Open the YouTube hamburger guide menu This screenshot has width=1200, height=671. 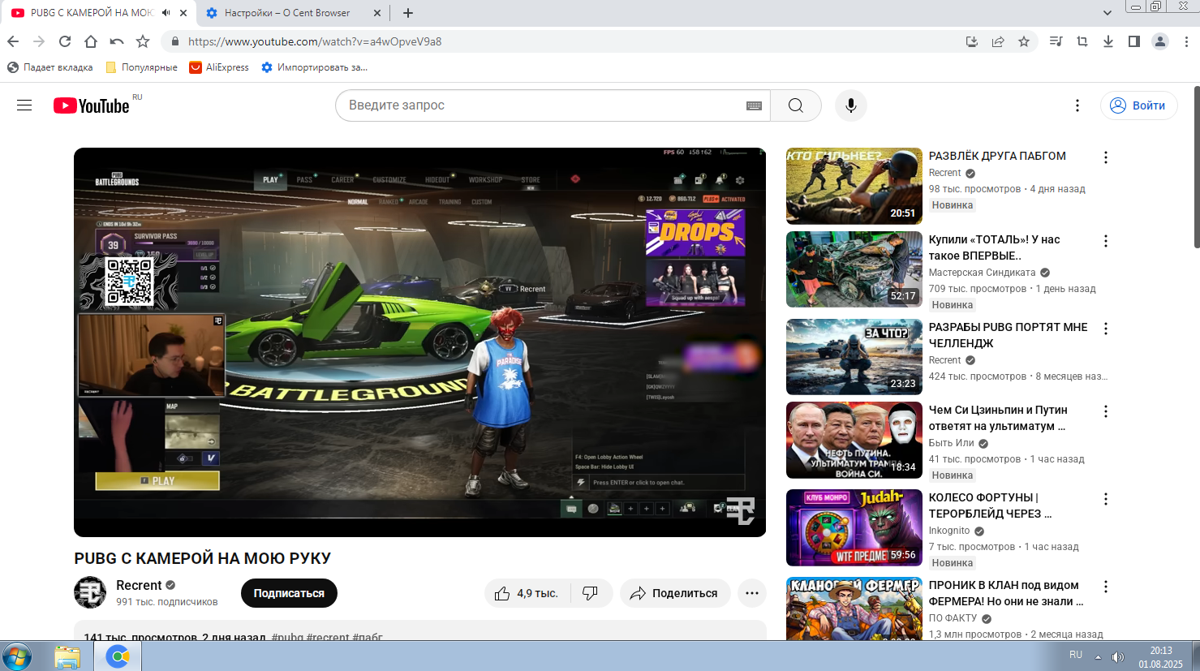[x=24, y=105]
